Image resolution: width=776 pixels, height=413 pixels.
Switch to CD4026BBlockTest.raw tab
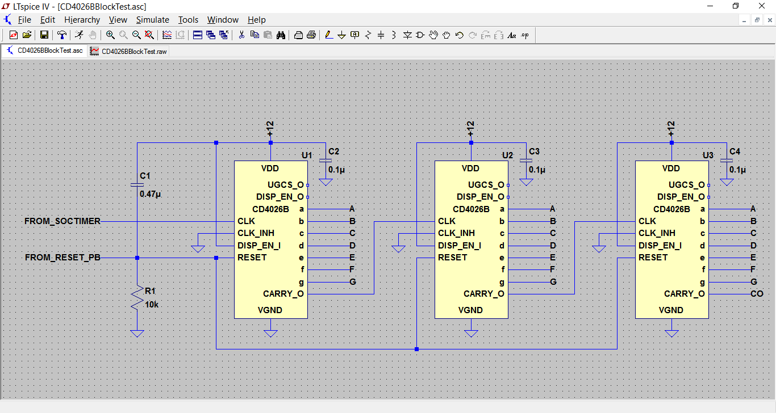click(x=129, y=51)
